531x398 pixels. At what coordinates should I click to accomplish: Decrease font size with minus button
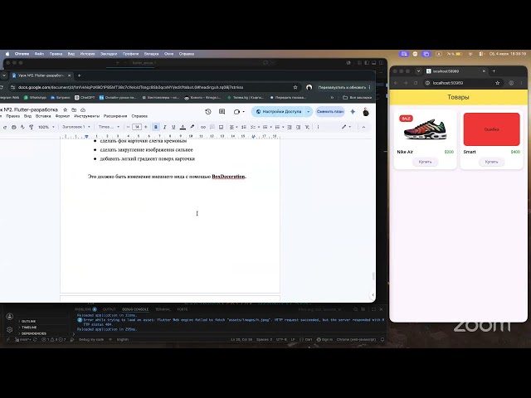128,127
